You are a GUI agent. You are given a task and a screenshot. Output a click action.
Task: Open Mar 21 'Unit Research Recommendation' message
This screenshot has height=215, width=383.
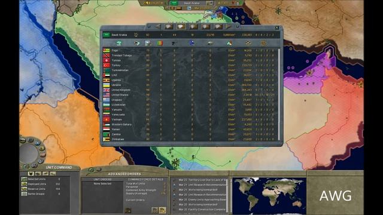click(202, 185)
